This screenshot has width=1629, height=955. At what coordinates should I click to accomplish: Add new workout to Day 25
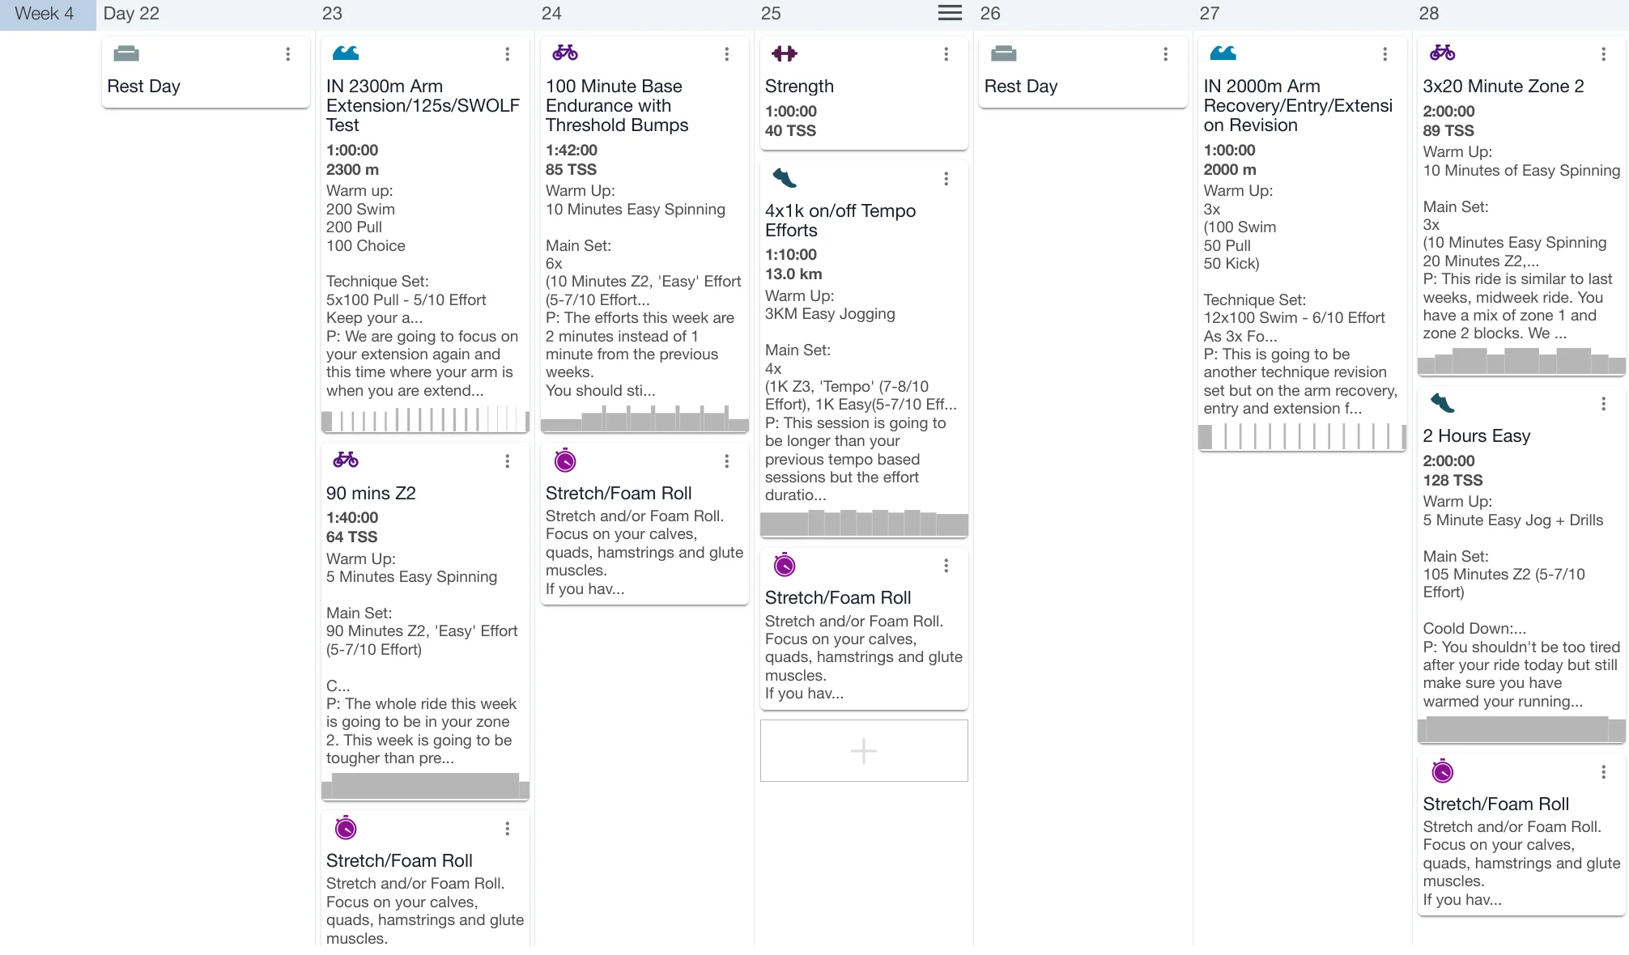864,751
